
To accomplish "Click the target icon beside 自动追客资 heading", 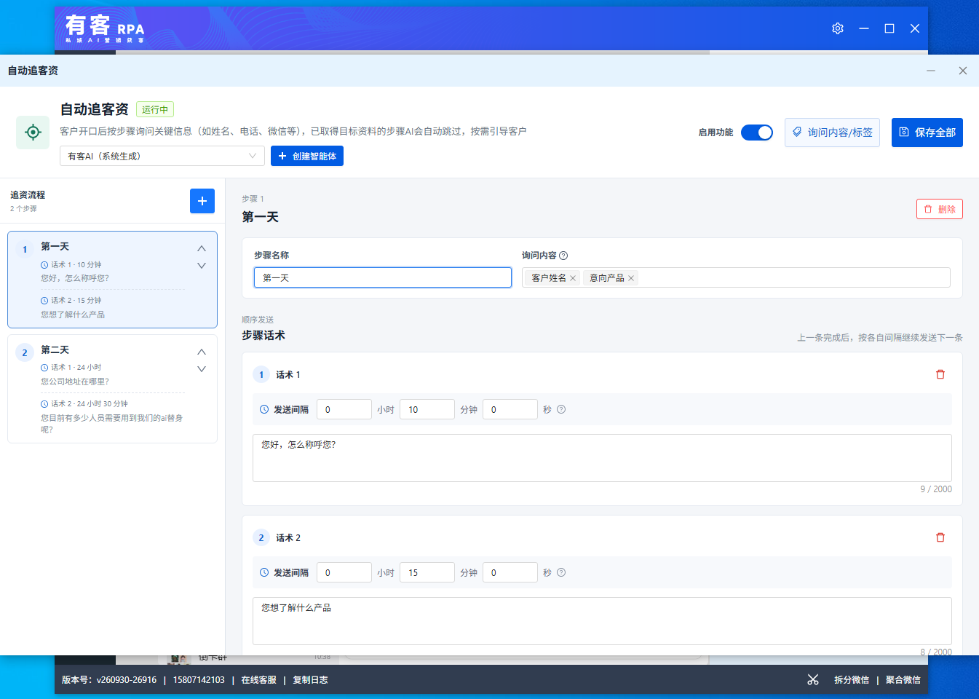I will point(33,132).
